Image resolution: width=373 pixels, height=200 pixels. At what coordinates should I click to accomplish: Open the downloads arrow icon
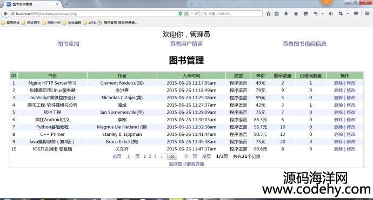[x=286, y=14]
